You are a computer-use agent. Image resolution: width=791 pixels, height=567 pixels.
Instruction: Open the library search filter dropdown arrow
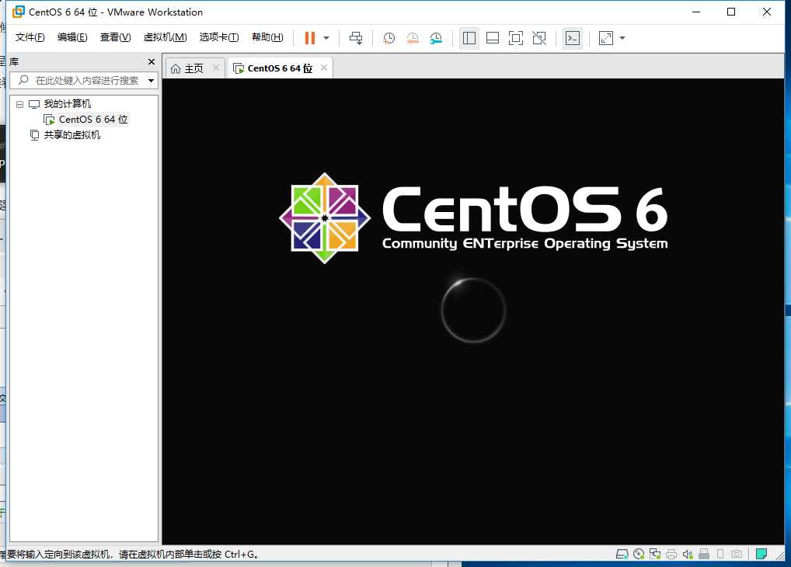(x=151, y=81)
